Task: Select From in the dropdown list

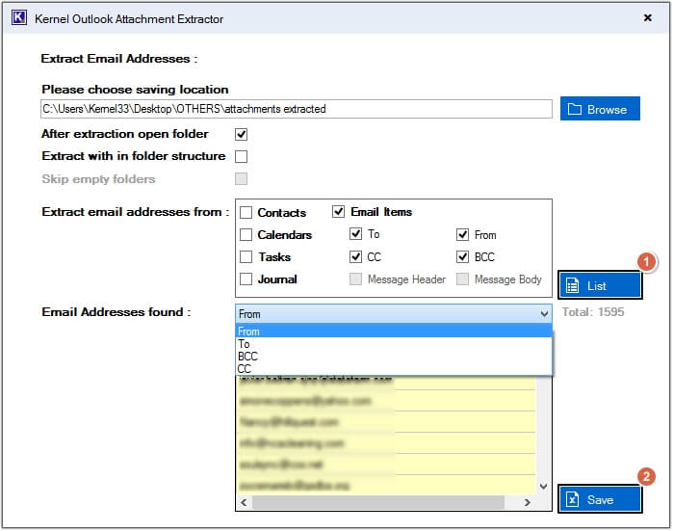Action: click(394, 332)
